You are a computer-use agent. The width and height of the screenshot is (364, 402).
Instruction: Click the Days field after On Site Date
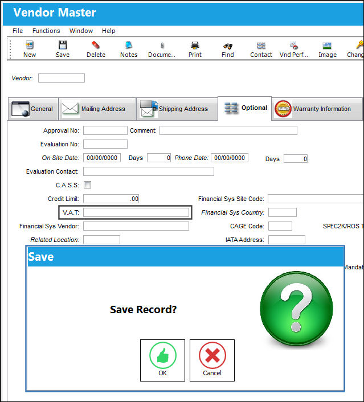pyautogui.click(x=159, y=158)
